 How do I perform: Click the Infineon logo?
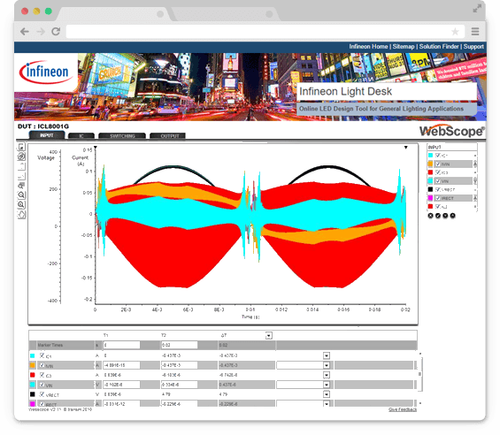click(46, 72)
